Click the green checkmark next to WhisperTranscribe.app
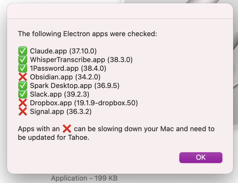Viewport: 238px width, 183px height. 23,60
